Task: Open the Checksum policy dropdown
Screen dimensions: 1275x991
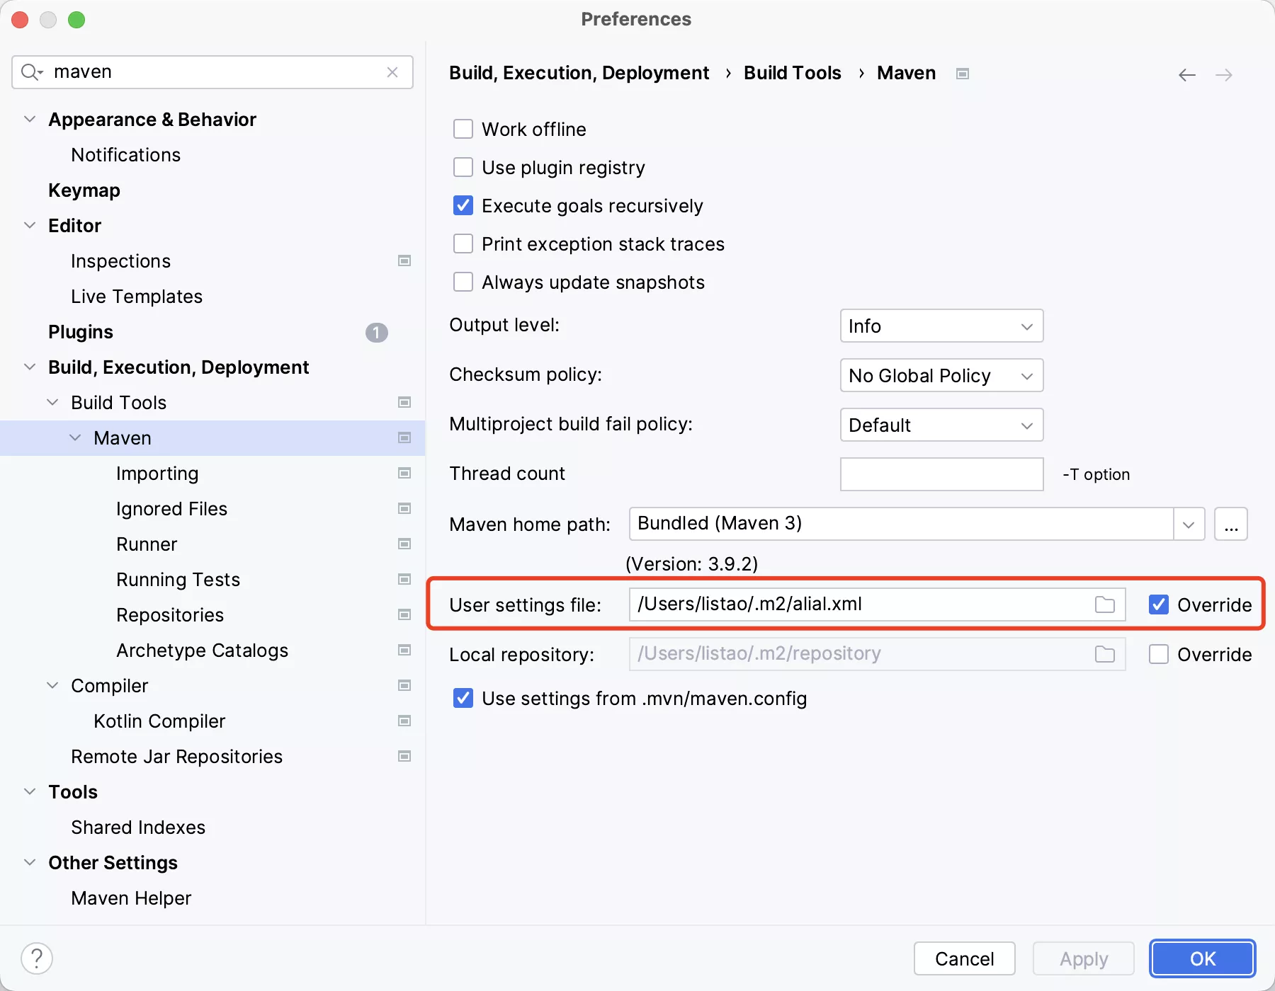Action: coord(941,375)
